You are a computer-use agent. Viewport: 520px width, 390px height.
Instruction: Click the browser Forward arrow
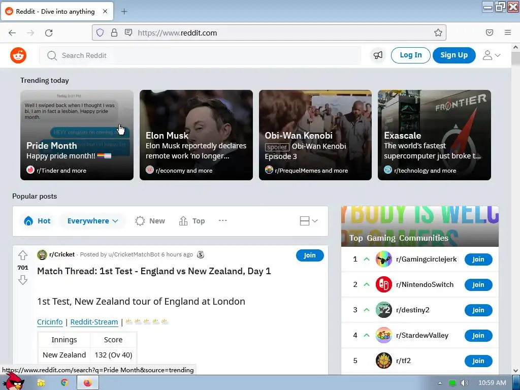point(30,32)
